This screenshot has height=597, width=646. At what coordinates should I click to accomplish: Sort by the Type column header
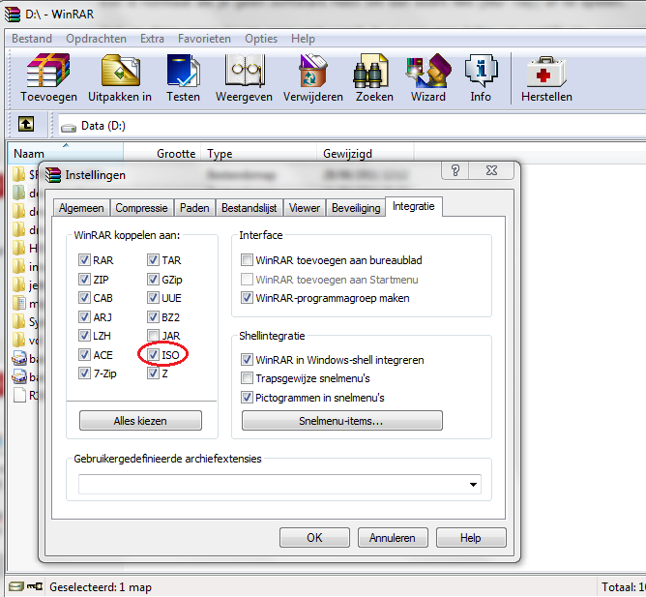[259, 154]
